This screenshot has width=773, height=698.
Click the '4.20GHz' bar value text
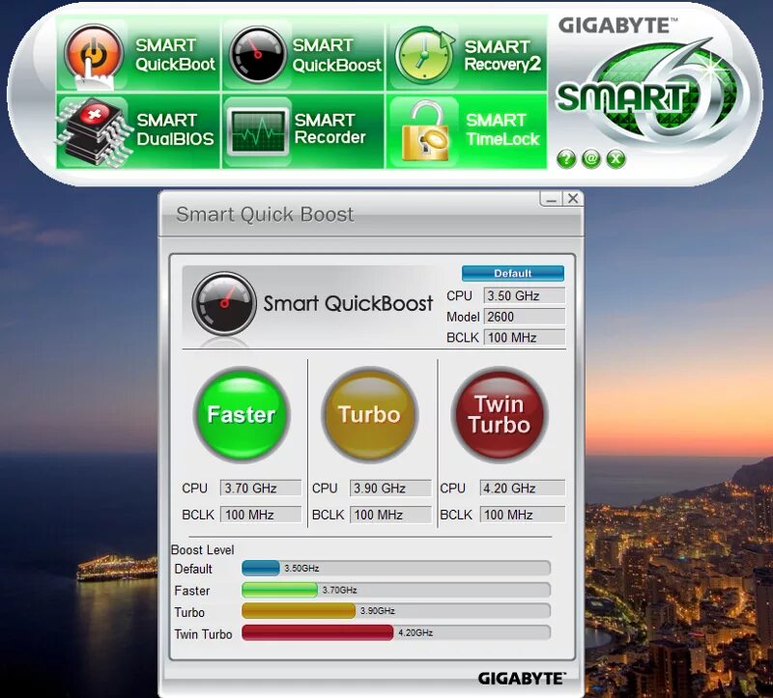[415, 632]
